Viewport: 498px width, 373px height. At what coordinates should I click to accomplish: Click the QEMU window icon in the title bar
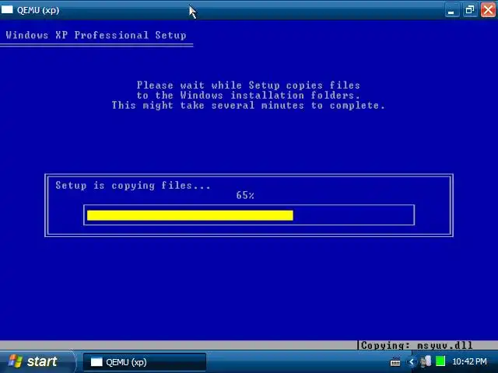7,10
